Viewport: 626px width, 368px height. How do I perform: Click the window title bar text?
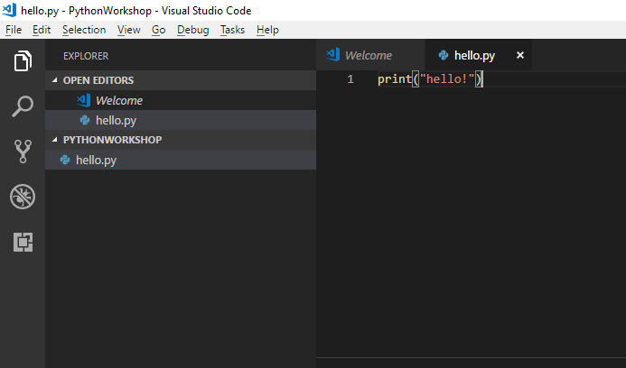[135, 10]
